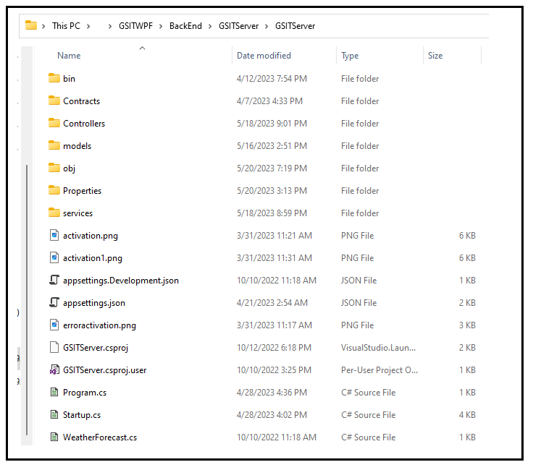Viewport: 533px width, 470px height.
Task: Navigate to GSITWPF in breadcrumb
Action: point(135,26)
